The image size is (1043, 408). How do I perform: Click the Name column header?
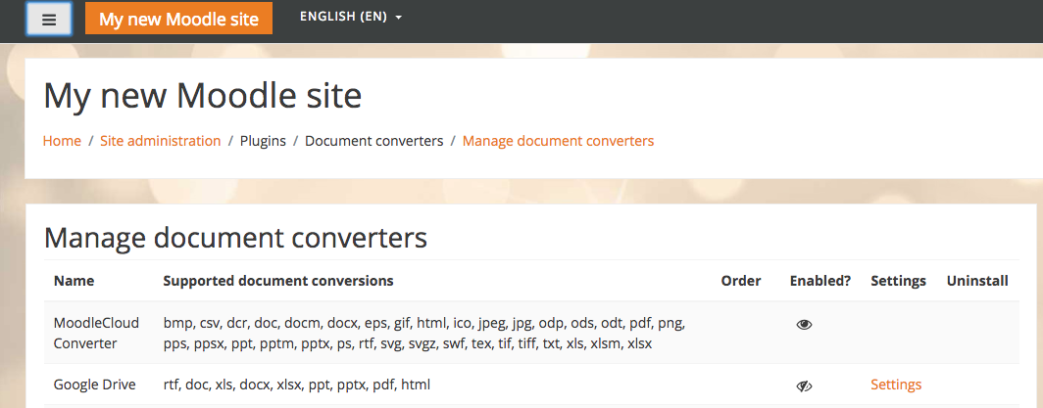[74, 281]
